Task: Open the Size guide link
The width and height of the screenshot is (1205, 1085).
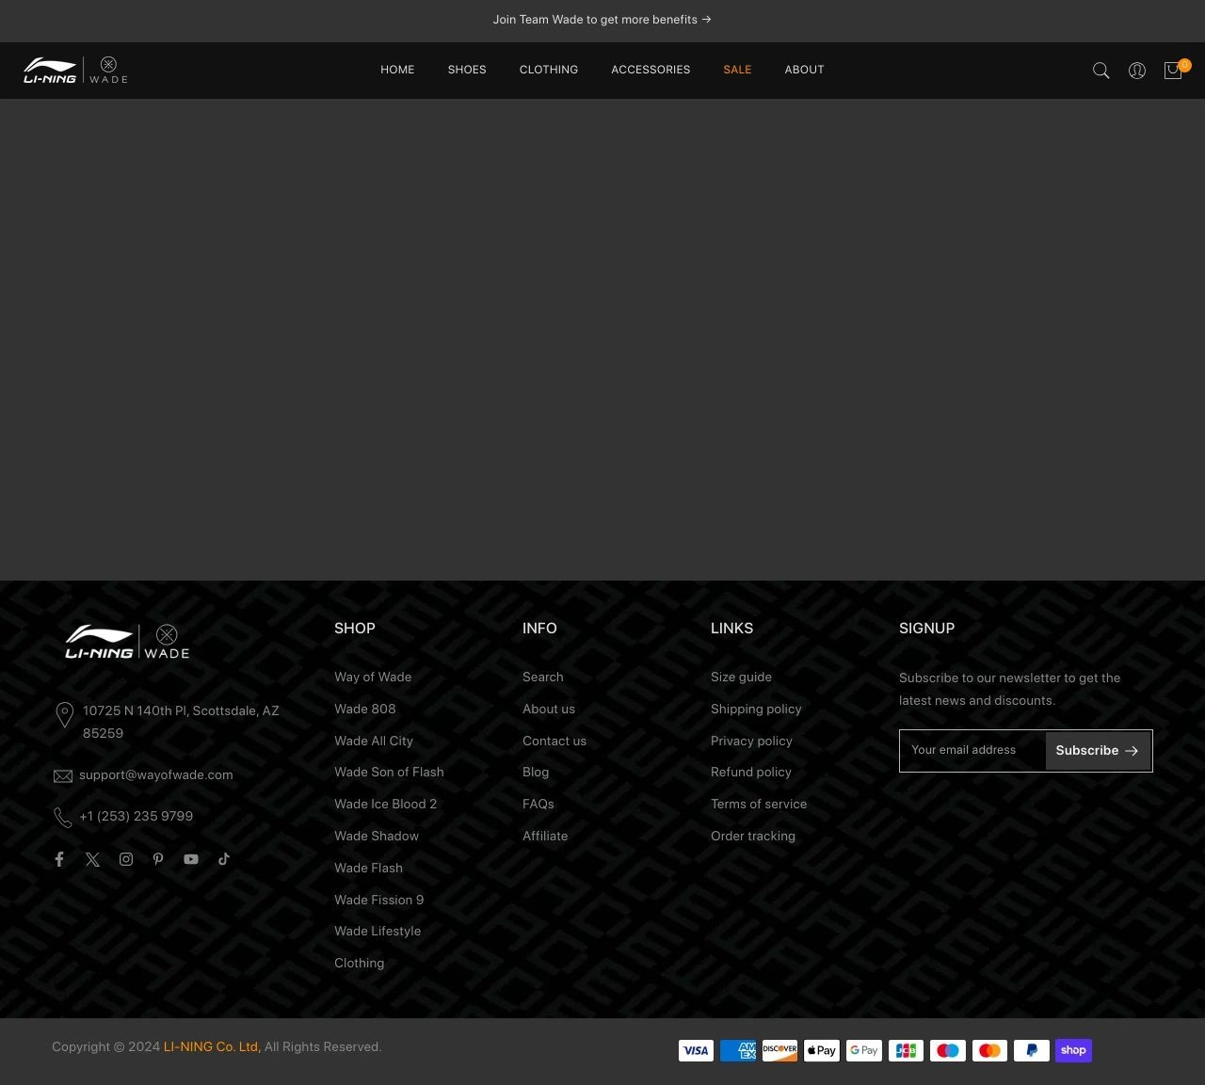Action: click(x=741, y=678)
